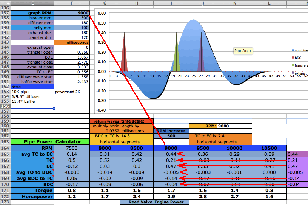Select the 10K pipe notes cell

click(x=32, y=92)
